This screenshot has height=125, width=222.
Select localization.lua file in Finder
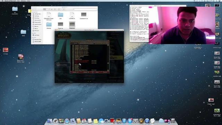point(84,15)
